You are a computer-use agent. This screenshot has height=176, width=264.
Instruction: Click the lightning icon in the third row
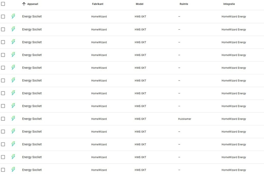pyautogui.click(x=13, y=42)
